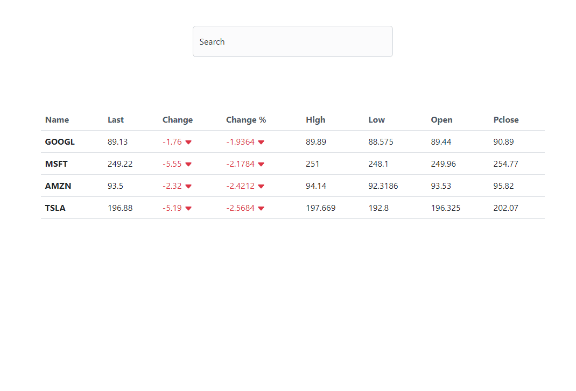Screen dimensions: 576x391
Task: Click GOOGL low value 88.575
Action: tap(381, 141)
